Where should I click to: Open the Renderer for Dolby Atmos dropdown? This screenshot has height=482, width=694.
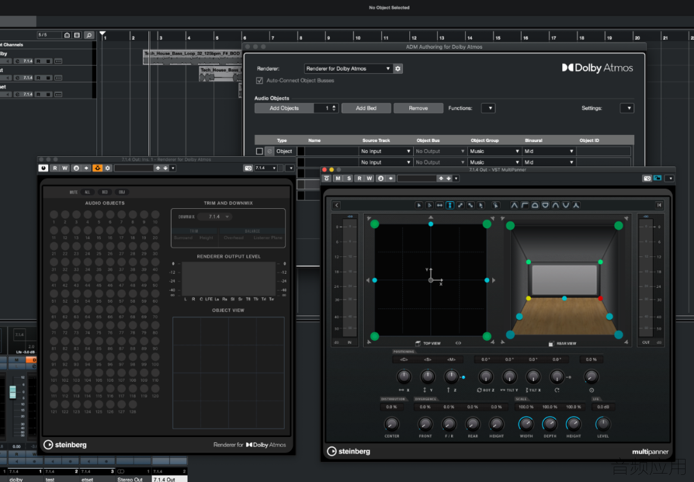(348, 69)
